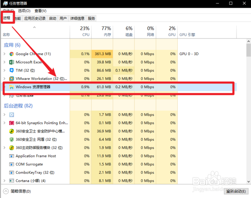
Task: Maximize the Task Manager window
Action: coord(231,3)
